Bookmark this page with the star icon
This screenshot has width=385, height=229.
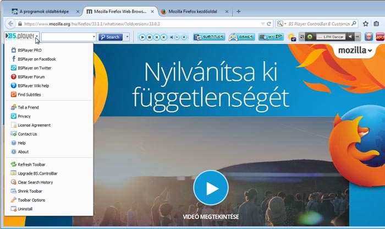[366, 24]
